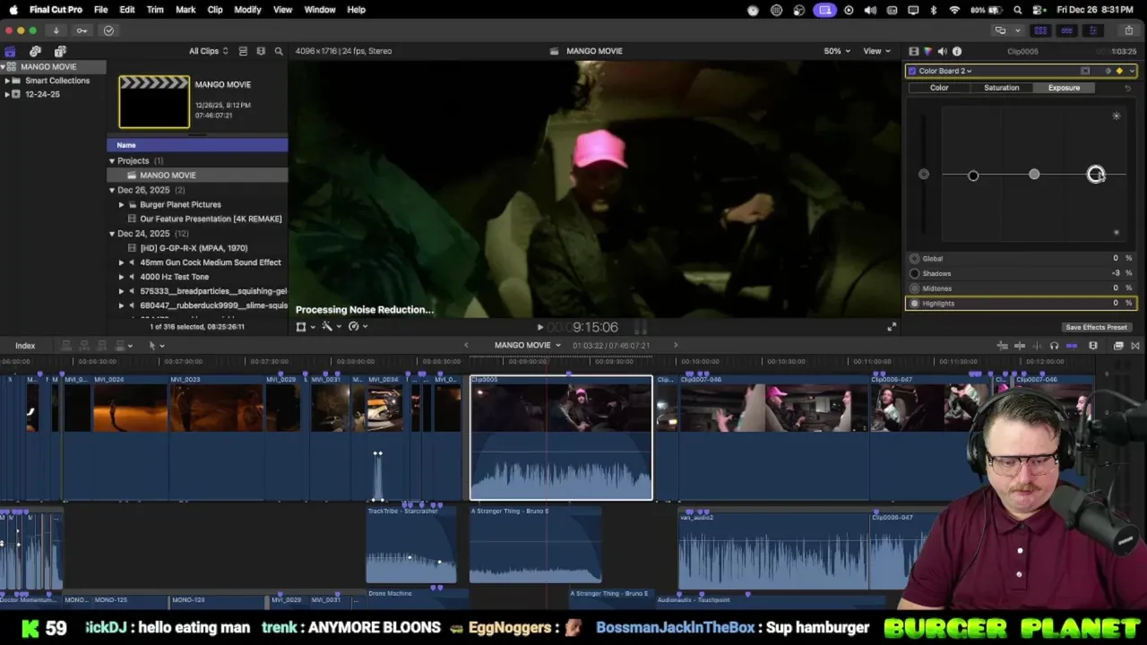Open the clip appearance options in browser
1147x645 pixels.
261,51
